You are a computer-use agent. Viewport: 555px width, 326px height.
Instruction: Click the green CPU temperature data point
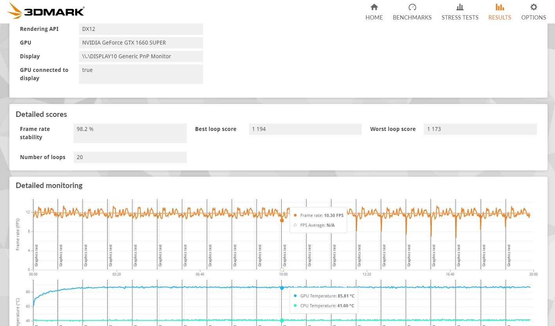282,321
